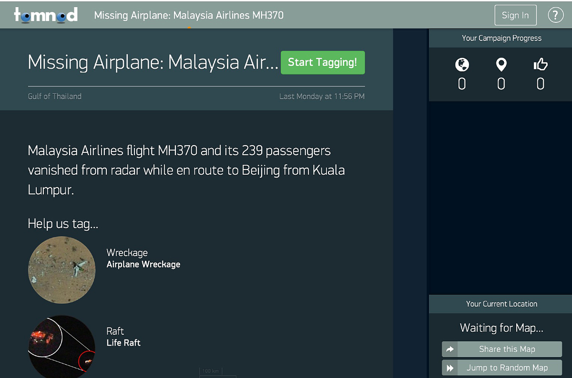Click Jump to Random Map button
The width and height of the screenshot is (572, 378).
(507, 368)
